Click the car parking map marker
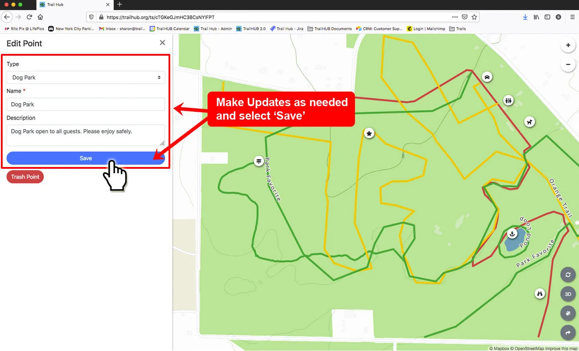Image resolution: width=579 pixels, height=351 pixels. point(487,77)
